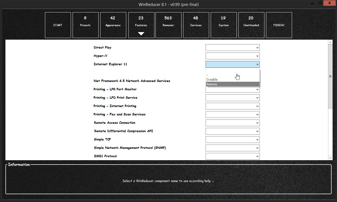Click the Simple TCP label
The width and height of the screenshot is (337, 202).
[102, 139]
